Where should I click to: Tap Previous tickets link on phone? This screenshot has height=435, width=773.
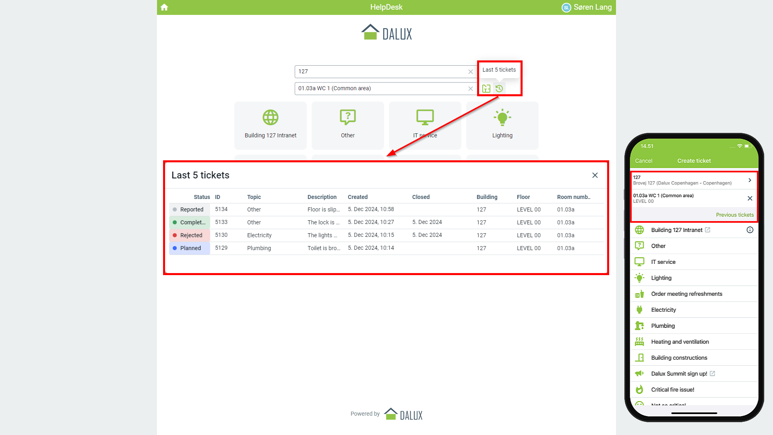coord(734,215)
